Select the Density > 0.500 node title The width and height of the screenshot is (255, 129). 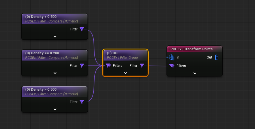tap(41, 90)
